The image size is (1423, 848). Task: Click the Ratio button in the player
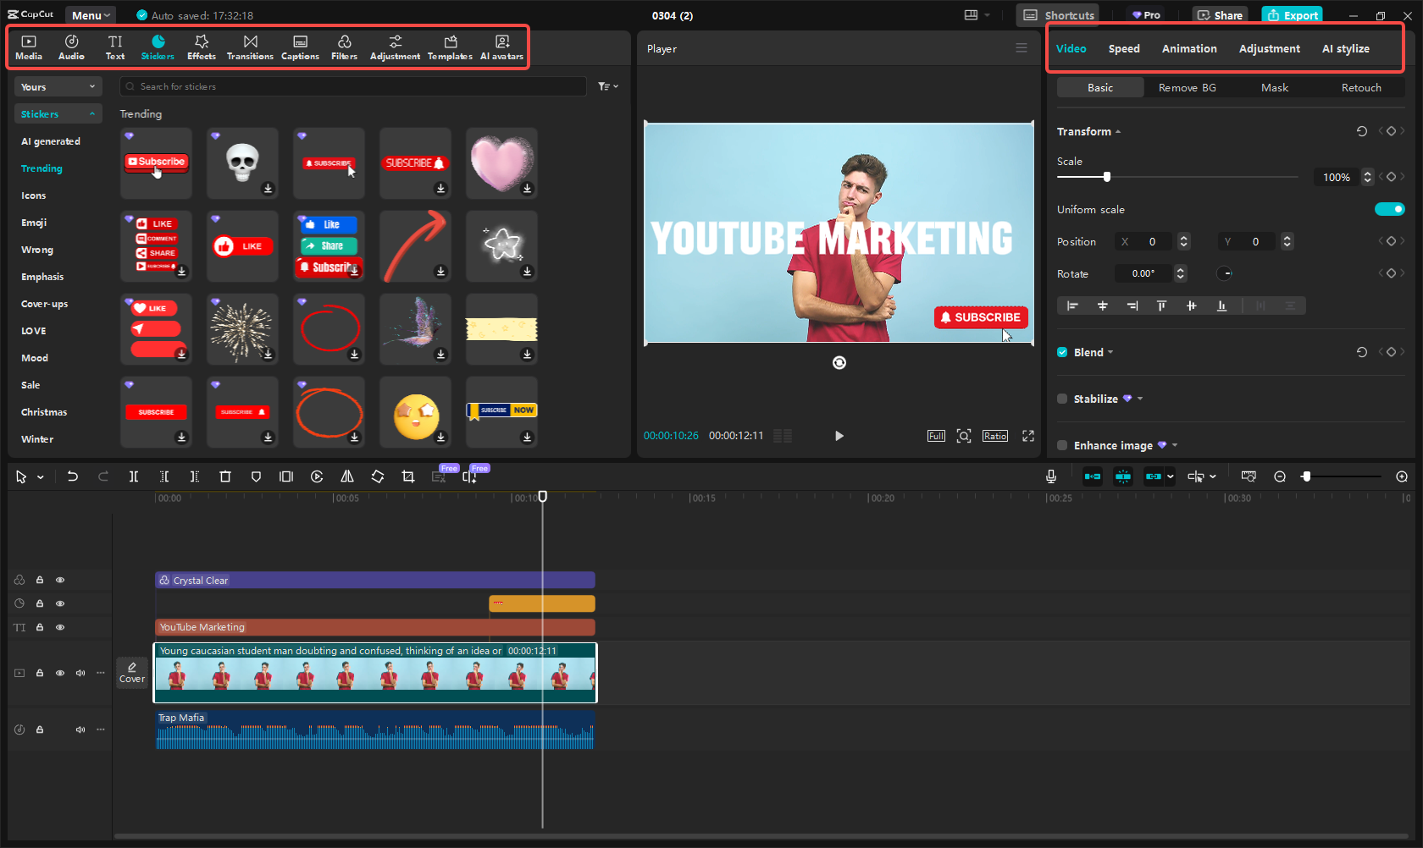tap(994, 435)
